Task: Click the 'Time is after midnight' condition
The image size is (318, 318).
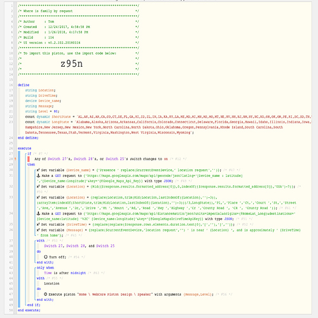Action: tap(65, 273)
